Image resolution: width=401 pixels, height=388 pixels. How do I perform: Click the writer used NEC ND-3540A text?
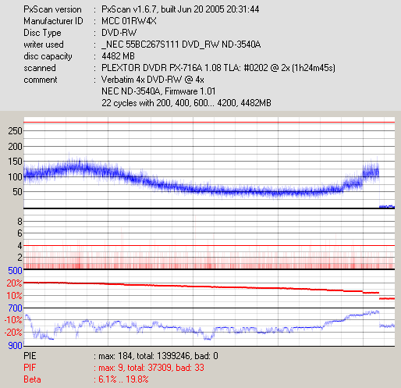tap(181, 44)
